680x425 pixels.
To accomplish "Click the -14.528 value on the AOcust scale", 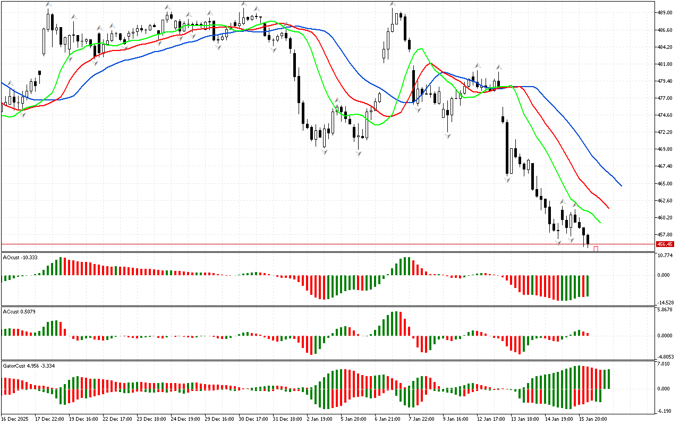I will tap(665, 302).
